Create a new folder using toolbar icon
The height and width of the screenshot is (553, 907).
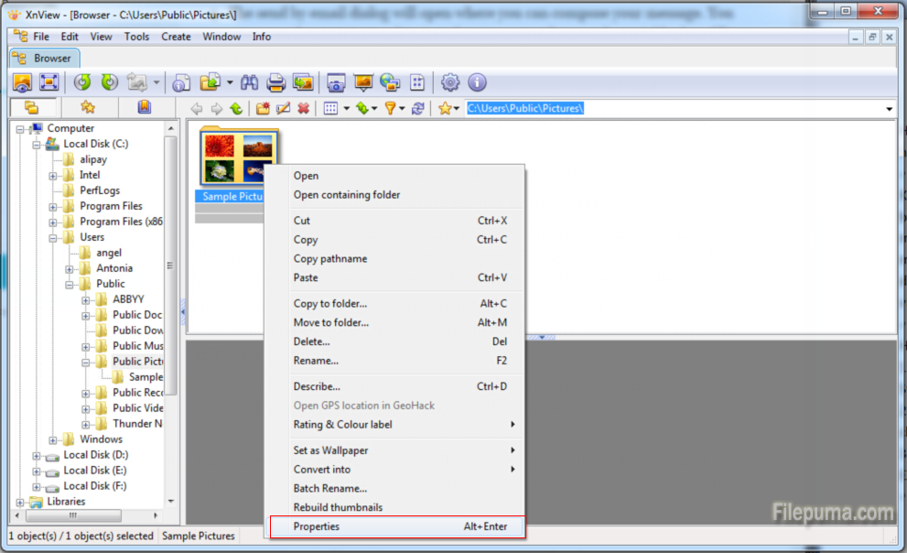[263, 108]
